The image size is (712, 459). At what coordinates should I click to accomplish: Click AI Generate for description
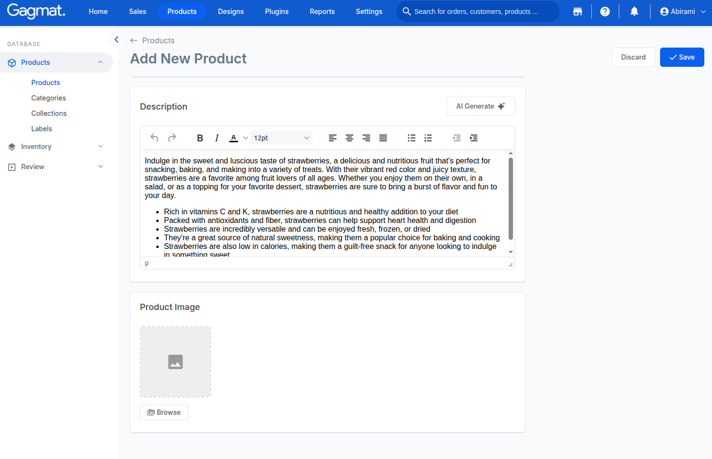pyautogui.click(x=481, y=106)
